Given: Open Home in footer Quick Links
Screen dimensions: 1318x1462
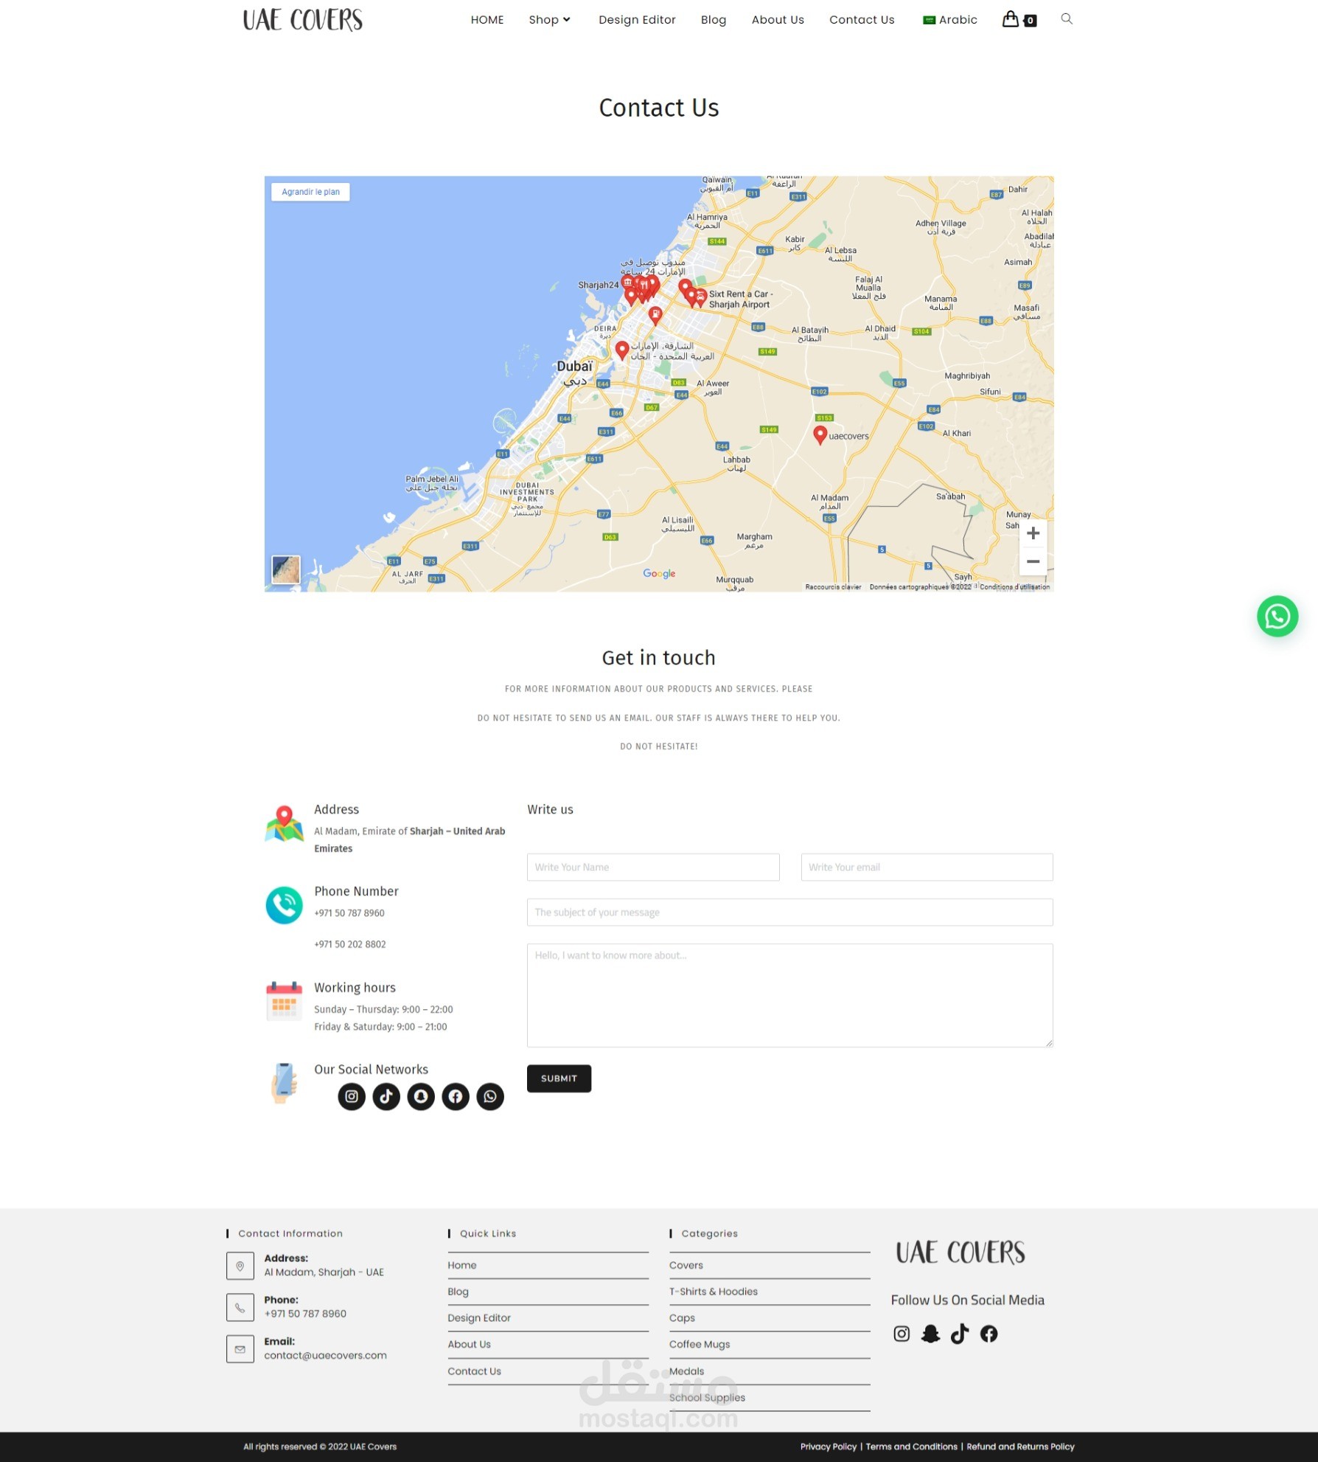Looking at the screenshot, I should pyautogui.click(x=462, y=1265).
